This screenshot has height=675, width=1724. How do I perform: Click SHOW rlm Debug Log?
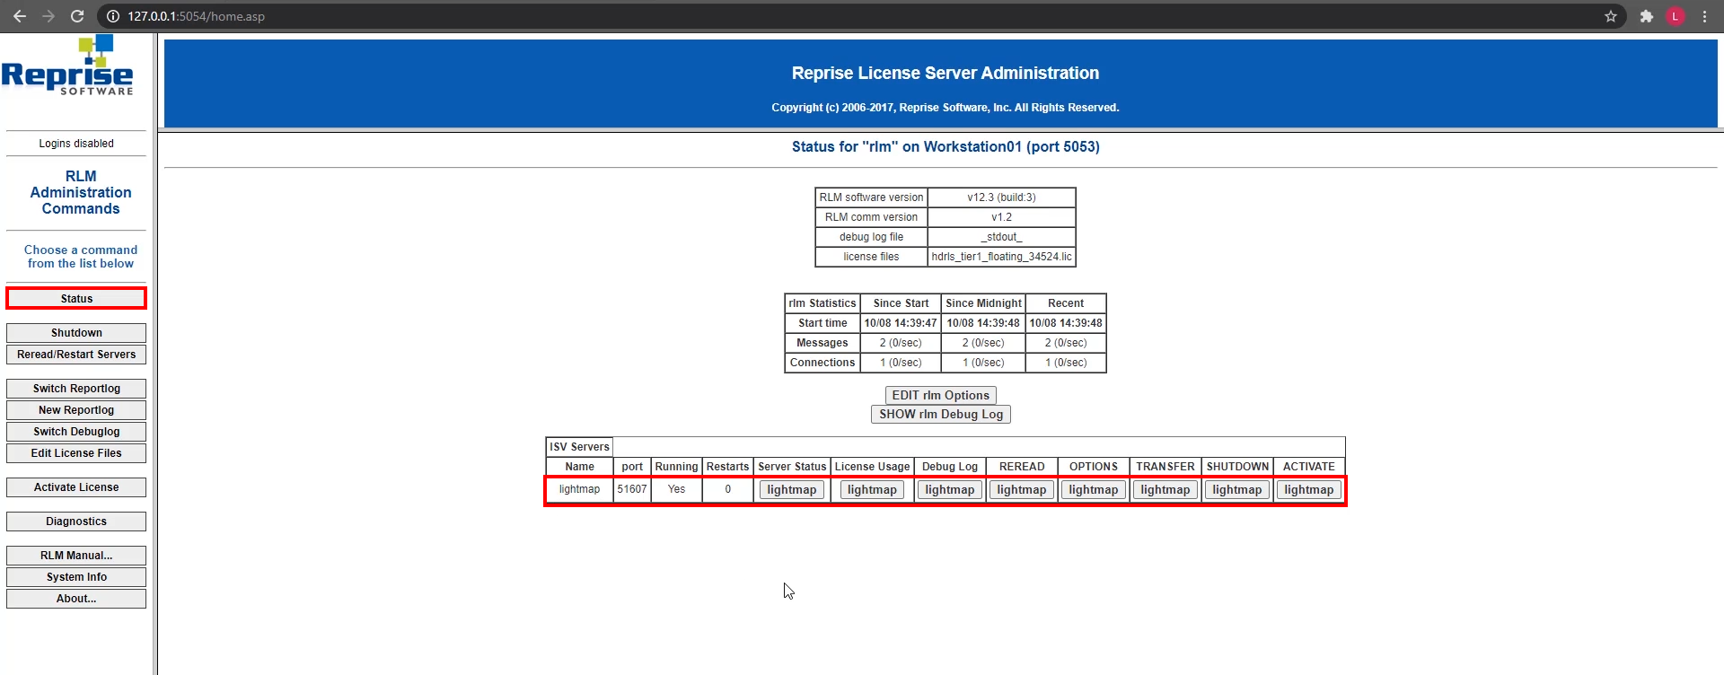pos(941,414)
